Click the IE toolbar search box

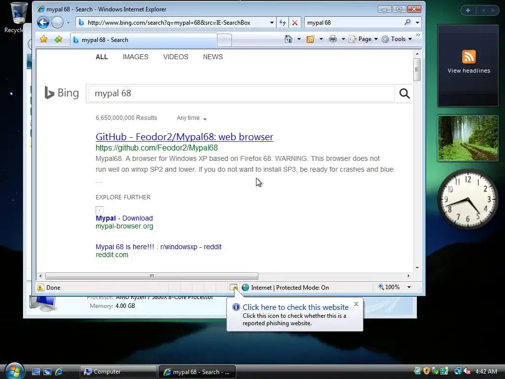pos(353,23)
